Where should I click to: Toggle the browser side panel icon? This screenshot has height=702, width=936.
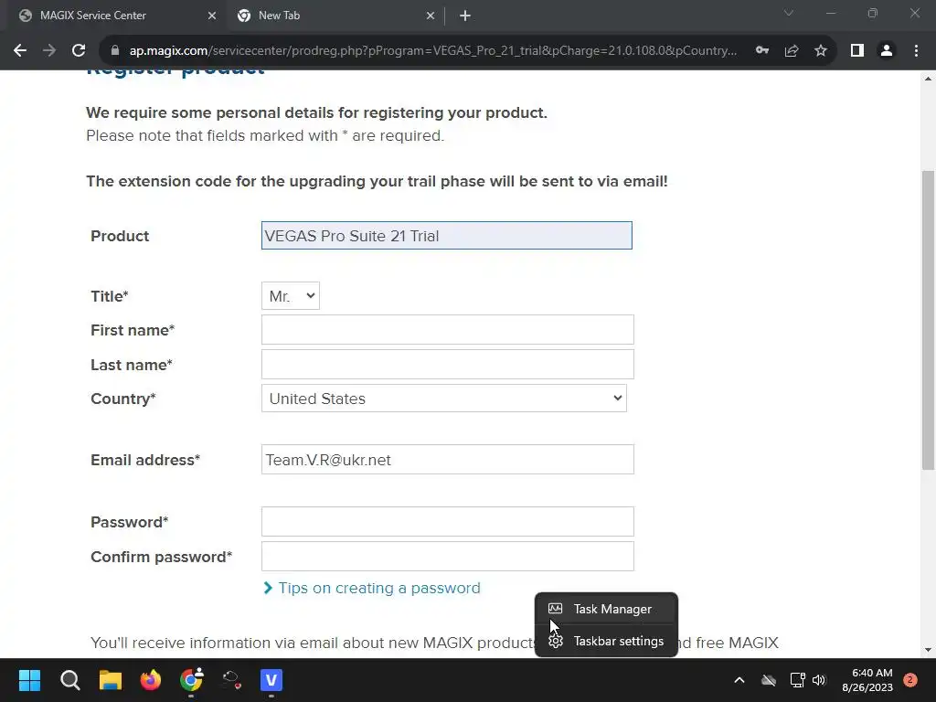[857, 51]
